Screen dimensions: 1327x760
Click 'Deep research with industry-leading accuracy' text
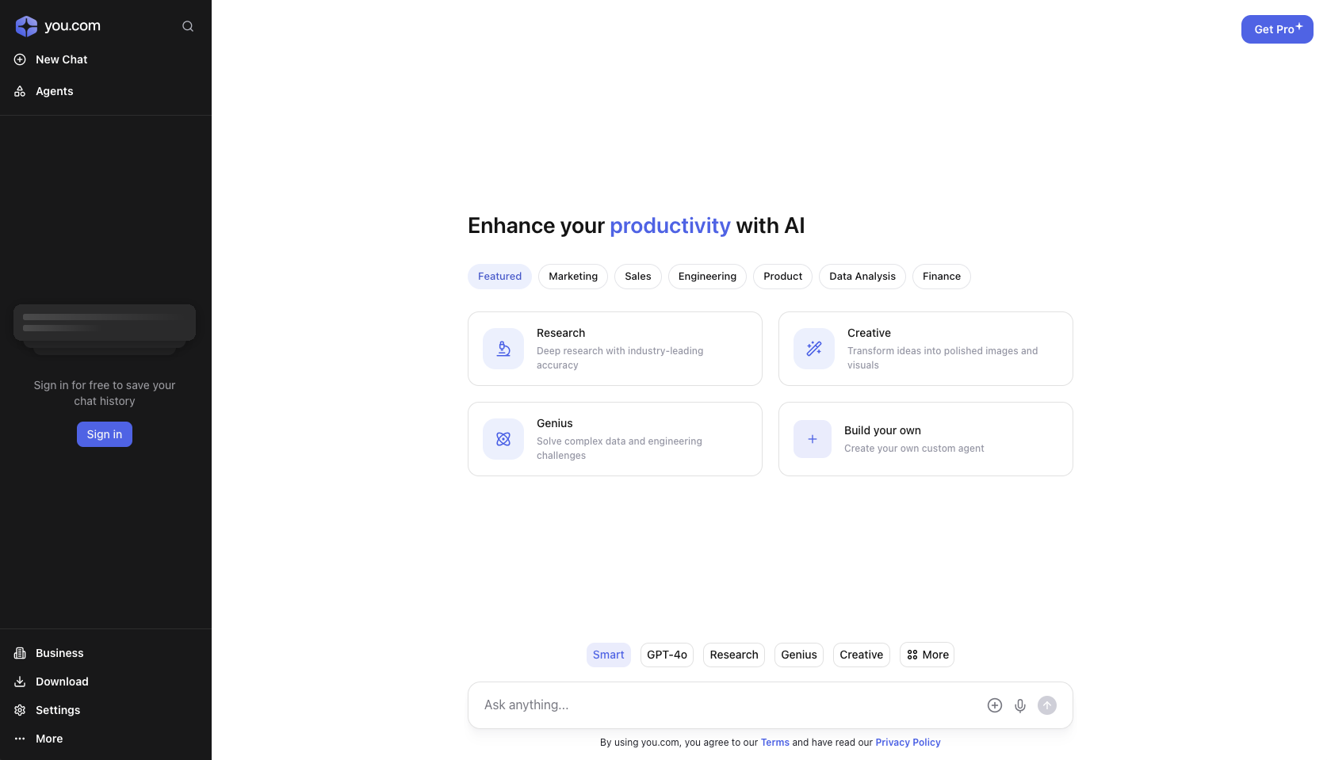click(x=620, y=358)
